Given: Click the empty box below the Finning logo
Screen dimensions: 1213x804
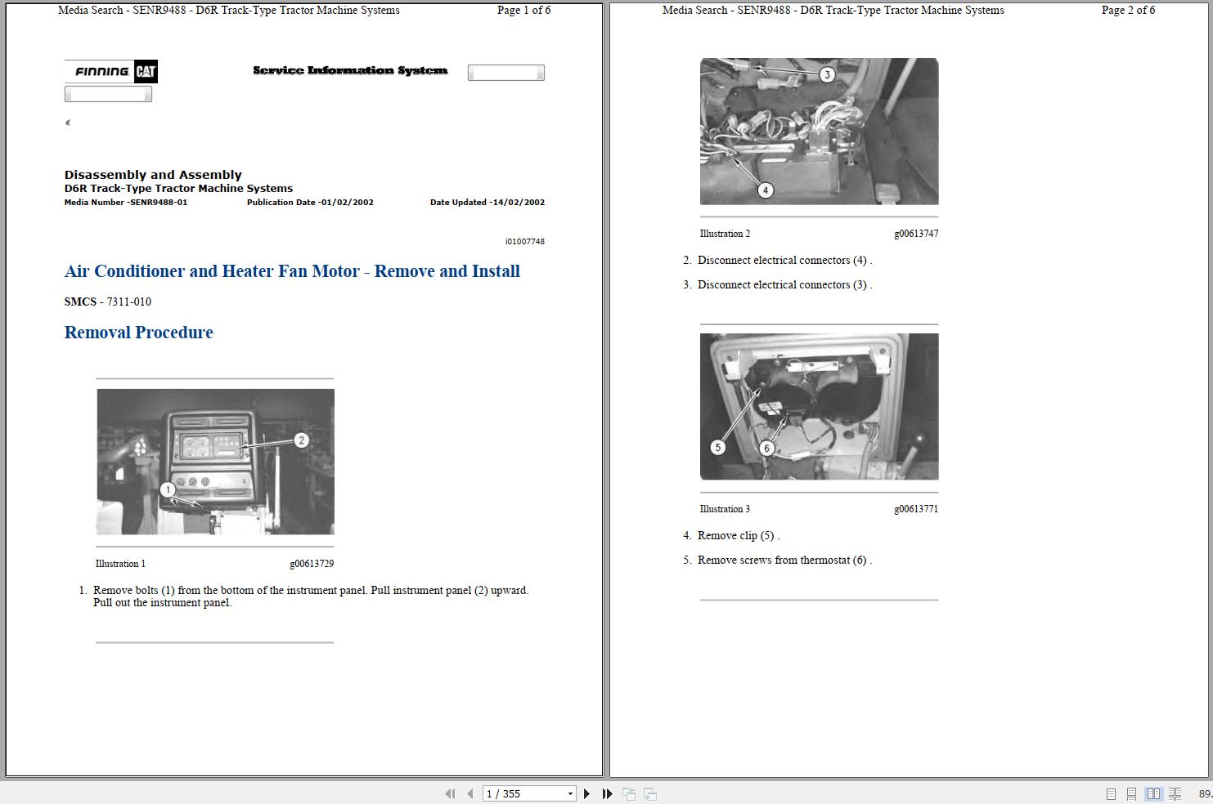Looking at the screenshot, I should click(108, 94).
